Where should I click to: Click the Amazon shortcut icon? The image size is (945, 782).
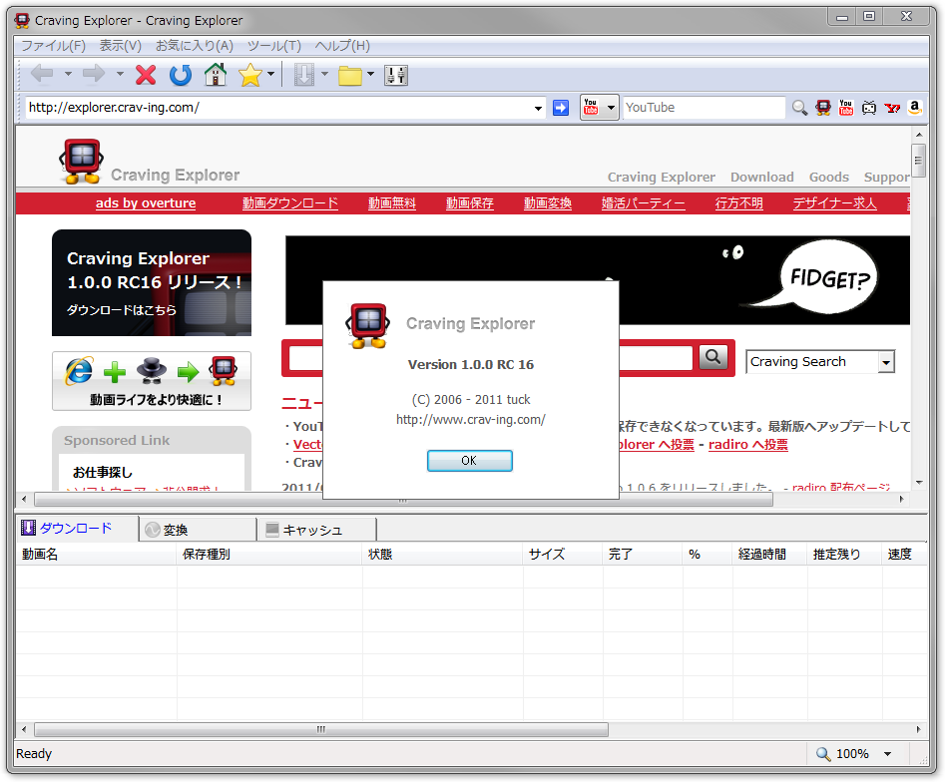click(x=915, y=108)
